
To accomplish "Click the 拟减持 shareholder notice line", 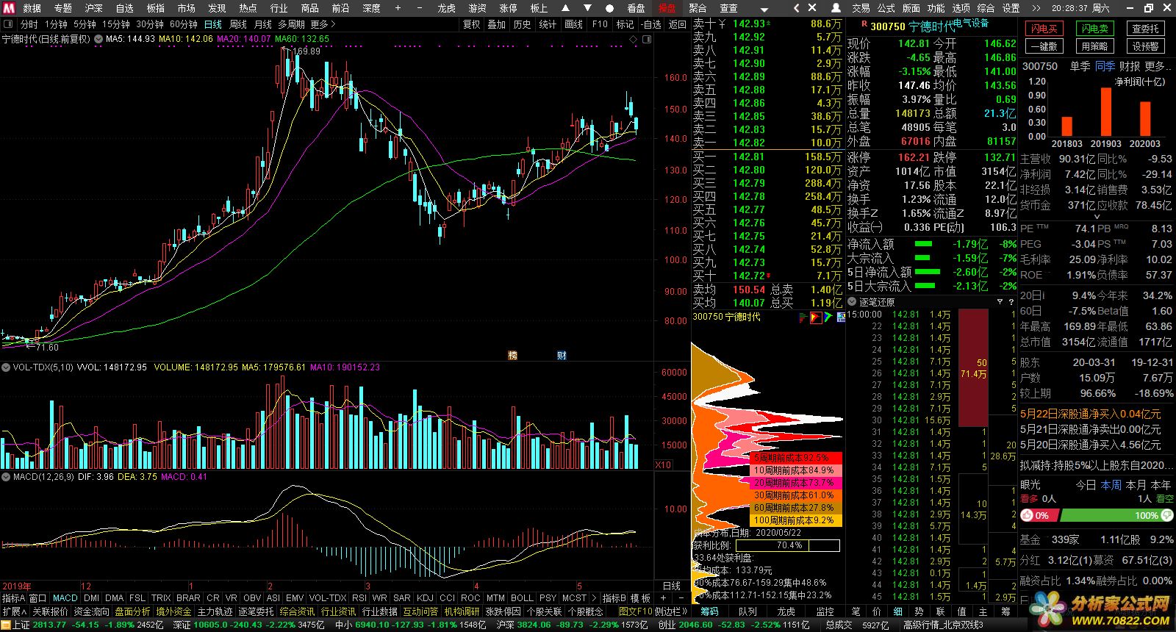I will tap(1097, 464).
